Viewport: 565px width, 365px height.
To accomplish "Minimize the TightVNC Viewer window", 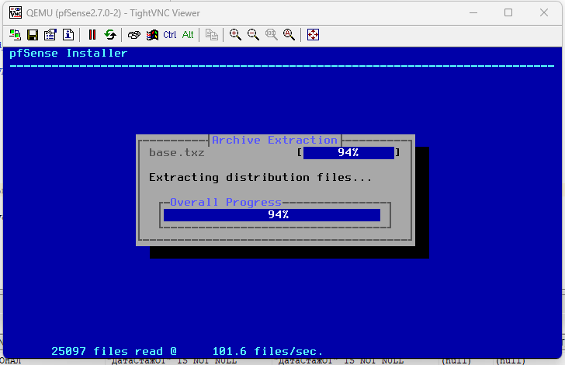I will click(473, 12).
